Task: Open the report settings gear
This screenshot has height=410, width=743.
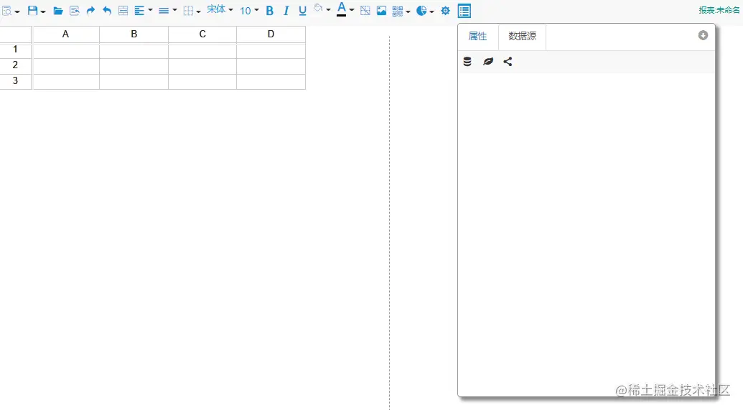Action: [445, 11]
